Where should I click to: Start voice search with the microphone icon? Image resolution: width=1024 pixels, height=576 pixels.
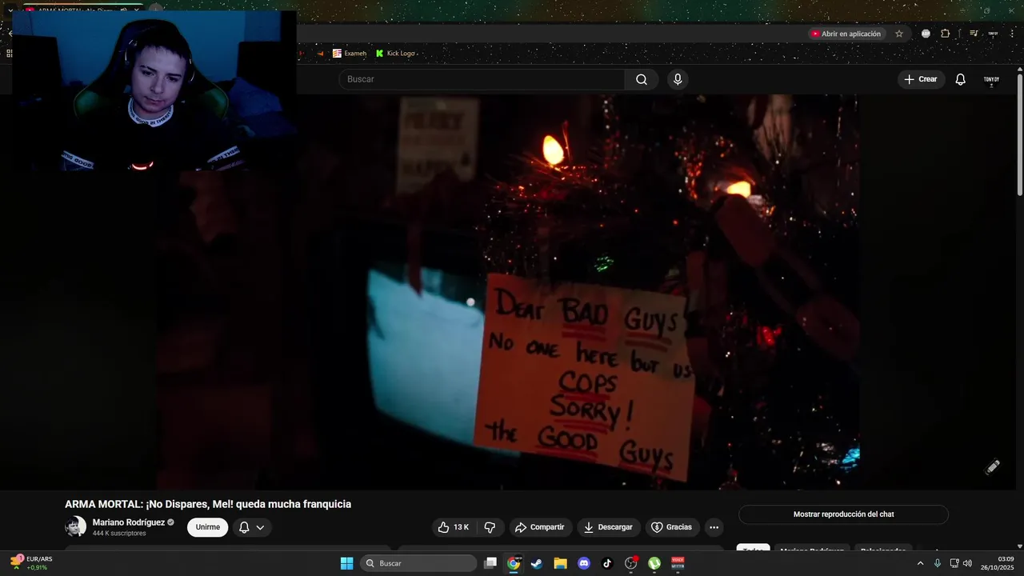pyautogui.click(x=678, y=79)
